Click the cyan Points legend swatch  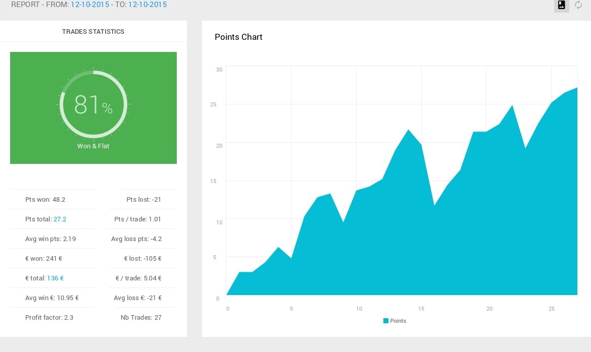click(385, 321)
